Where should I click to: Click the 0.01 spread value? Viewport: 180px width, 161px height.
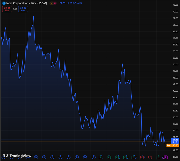tap(15, 9)
